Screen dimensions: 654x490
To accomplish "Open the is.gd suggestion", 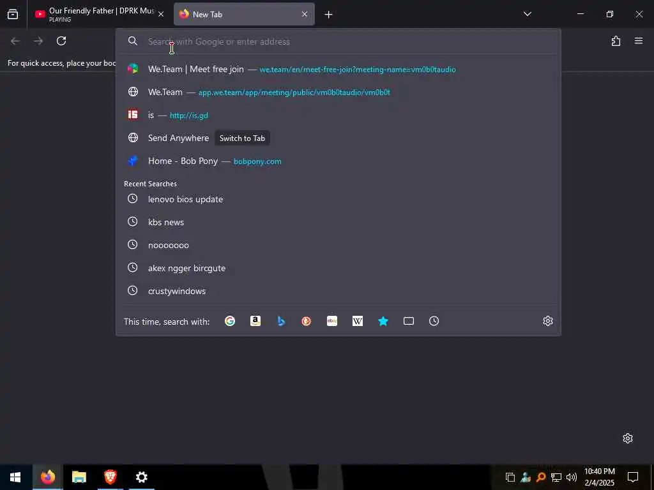I will coord(338,115).
